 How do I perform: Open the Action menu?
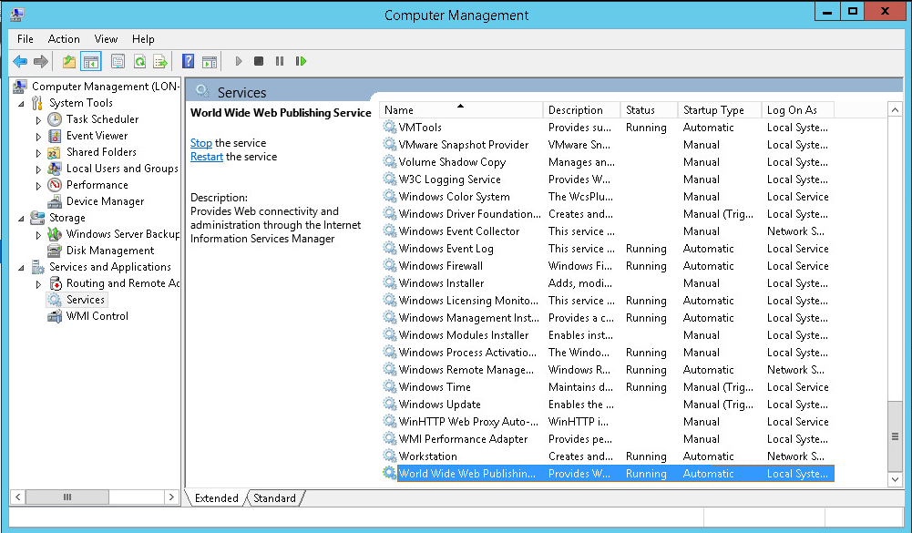[x=64, y=39]
